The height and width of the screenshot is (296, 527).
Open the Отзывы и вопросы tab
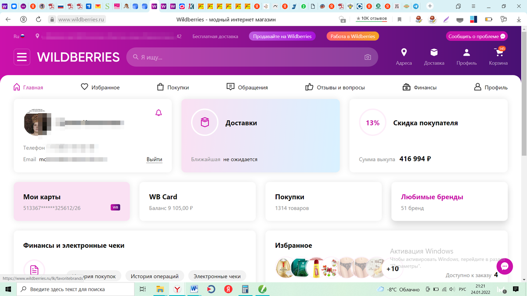pos(335,87)
